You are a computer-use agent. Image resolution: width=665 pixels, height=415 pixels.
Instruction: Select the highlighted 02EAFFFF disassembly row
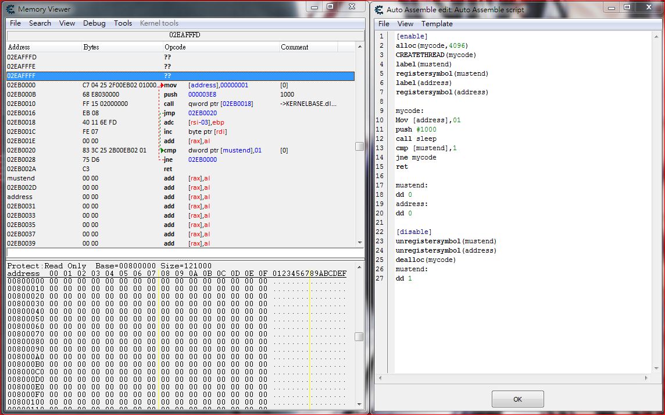pyautogui.click(x=116, y=75)
